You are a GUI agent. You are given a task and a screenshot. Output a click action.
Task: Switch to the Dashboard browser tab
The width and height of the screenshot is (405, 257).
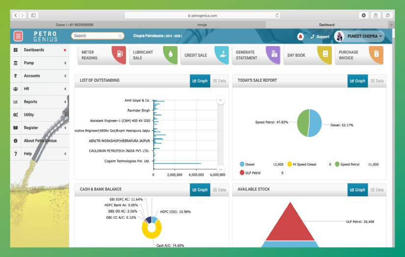(327, 25)
